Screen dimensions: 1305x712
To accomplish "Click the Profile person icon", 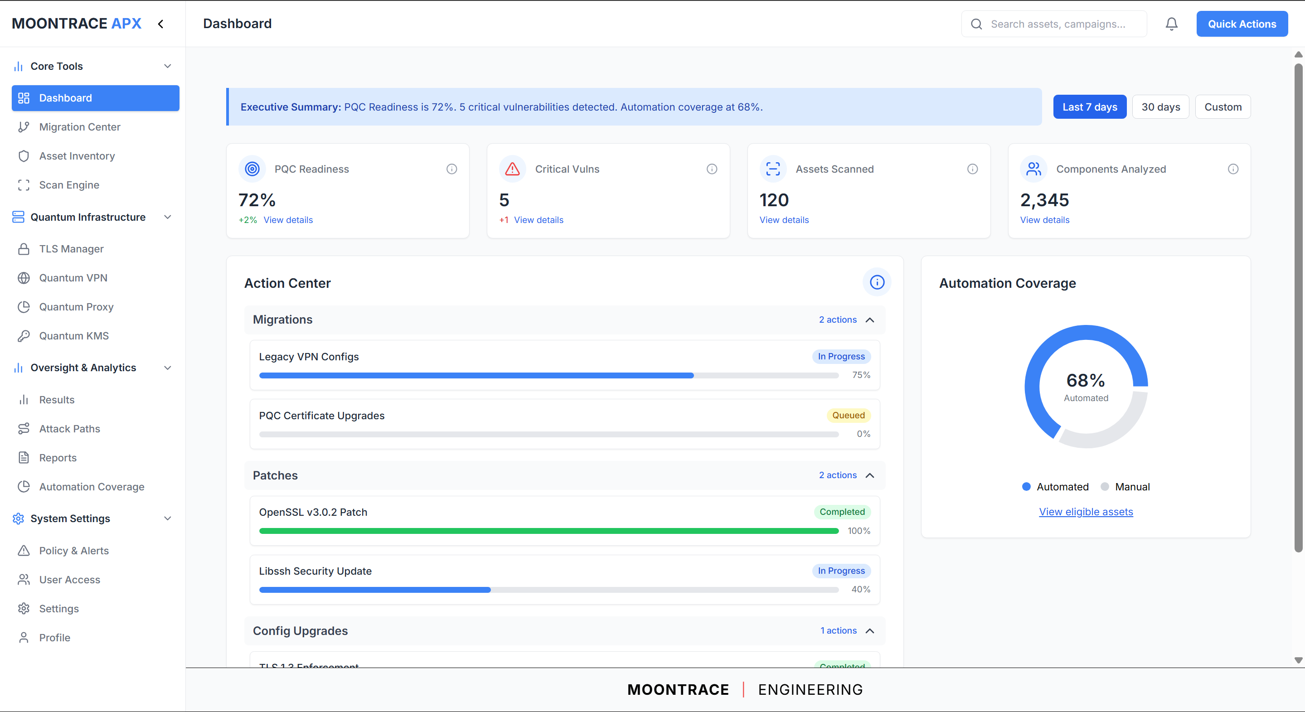I will pos(24,638).
